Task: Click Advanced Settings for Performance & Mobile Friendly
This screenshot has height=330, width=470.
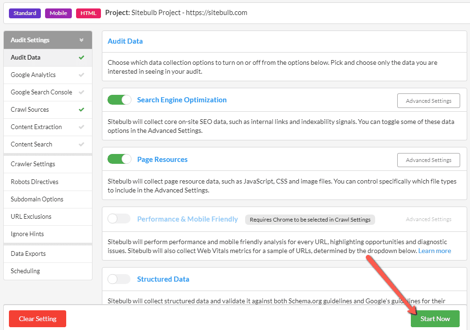Action: tap(429, 219)
